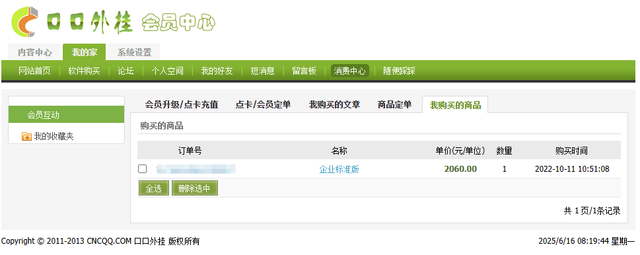Switch to 内容中心 tab
The height and width of the screenshot is (255, 640).
[35, 52]
